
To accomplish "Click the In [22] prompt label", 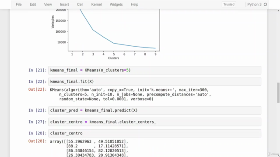I will pyautogui.click(x=38, y=82).
